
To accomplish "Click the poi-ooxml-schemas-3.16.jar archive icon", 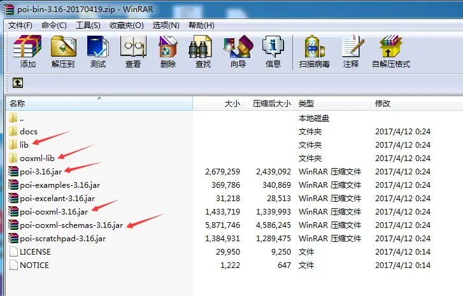I will [x=13, y=225].
